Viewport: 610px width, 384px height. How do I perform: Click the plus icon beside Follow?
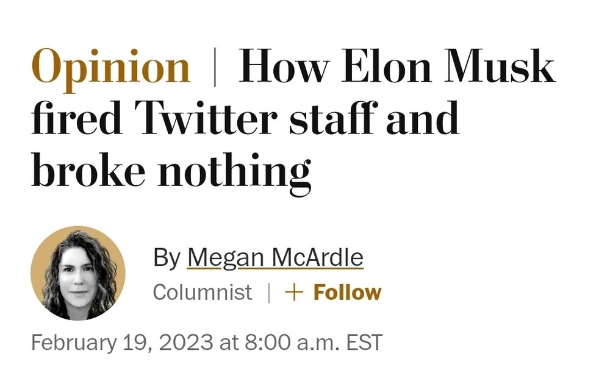point(296,292)
